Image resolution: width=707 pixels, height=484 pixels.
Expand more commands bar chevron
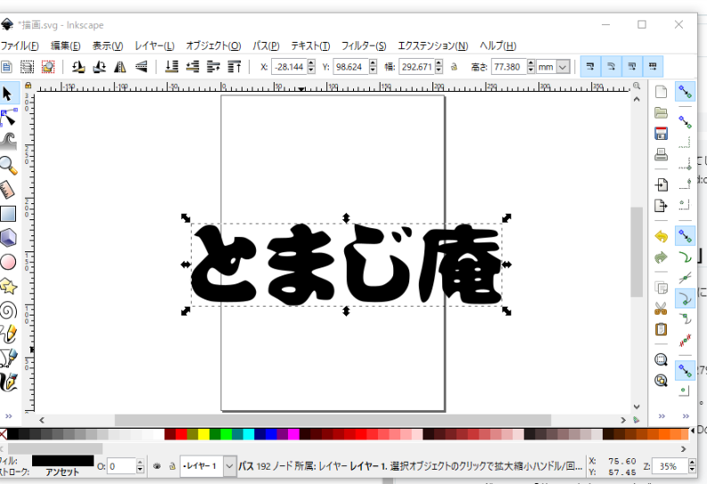tap(662, 416)
